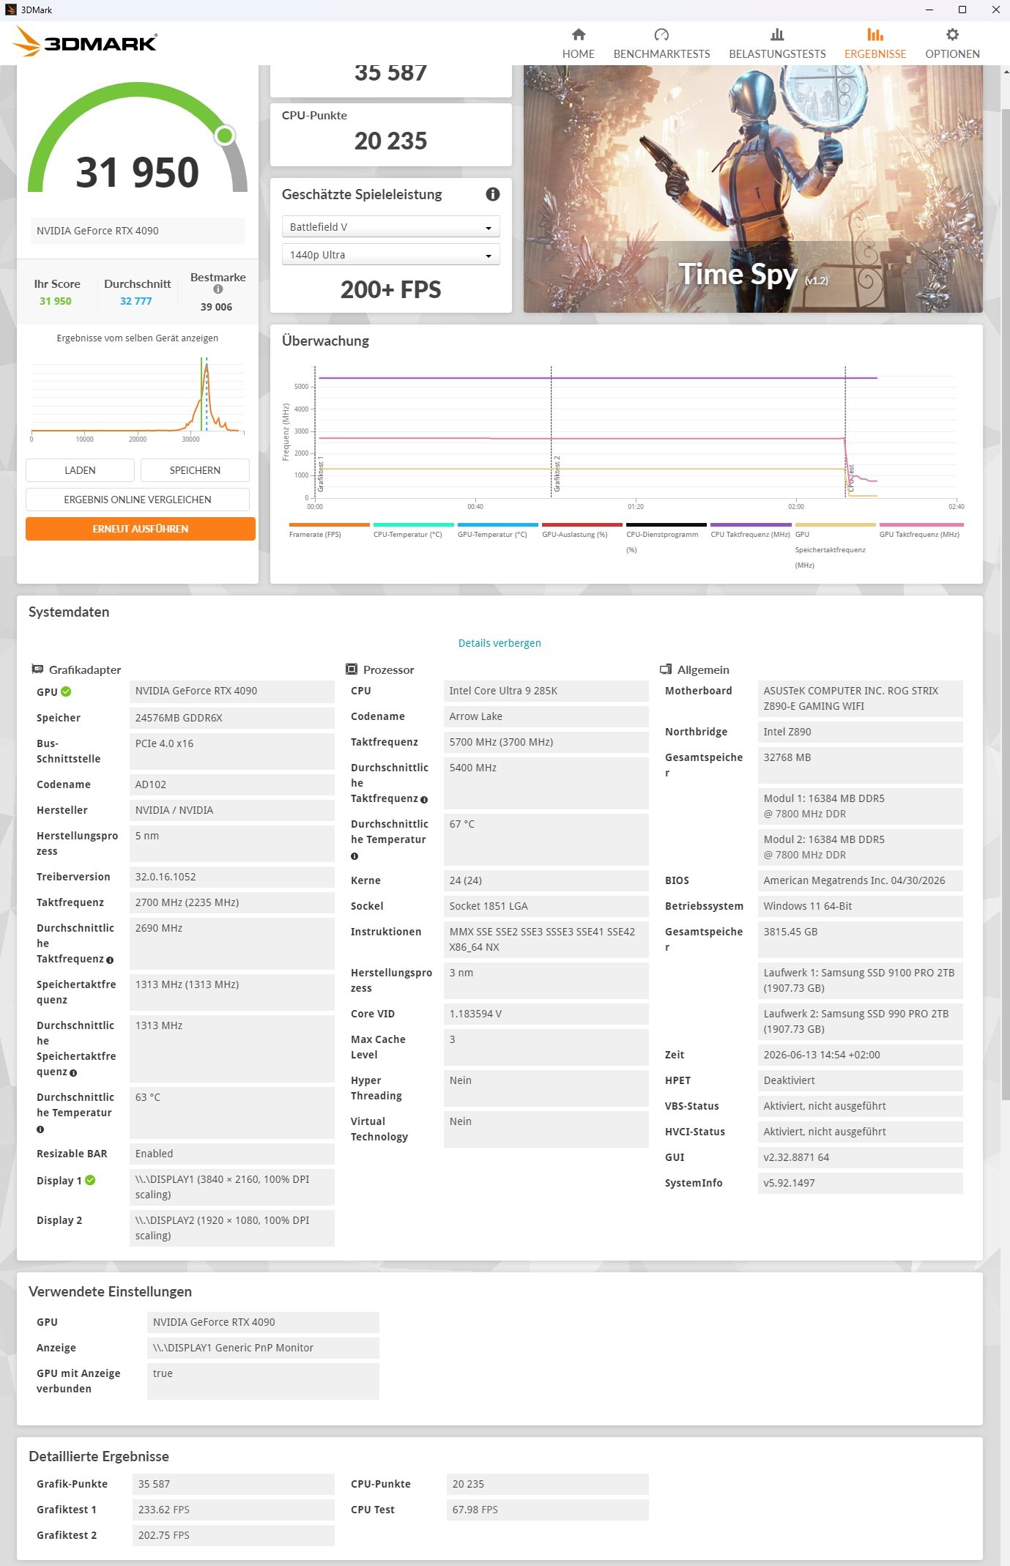Toggle the CPU-Dienstprogramm (%) legend series
This screenshot has height=1566, width=1010.
click(666, 538)
